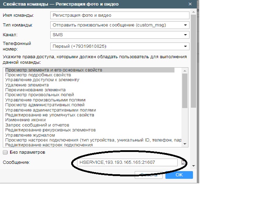Choose 'Управление доступом к элементу' in list
The image size is (268, 214).
click(42, 80)
